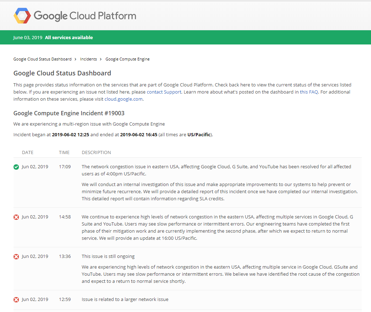Click Jun 02, 2019 date in 13:36 row
This screenshot has height=312, width=371.
click(x=35, y=257)
